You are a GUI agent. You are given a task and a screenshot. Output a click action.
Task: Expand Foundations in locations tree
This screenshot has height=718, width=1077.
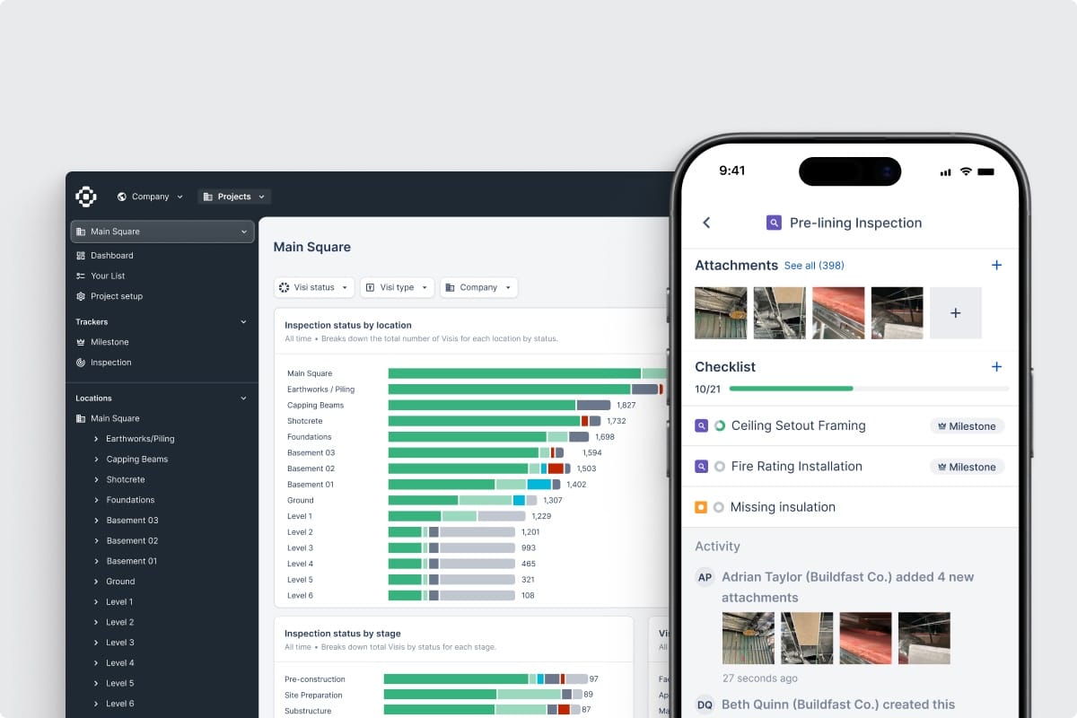click(96, 500)
